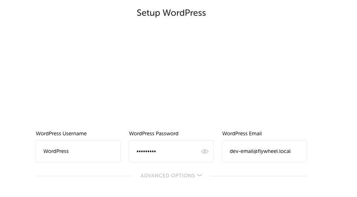Viewport: 357px width, 197px height.
Task: Reveal the password with the eye icon
Action: coord(205,152)
